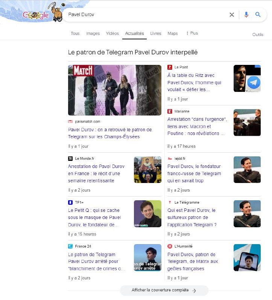Open lejdd.fr article qui en savait trop
Screen dimensions: 272x300
point(194,173)
